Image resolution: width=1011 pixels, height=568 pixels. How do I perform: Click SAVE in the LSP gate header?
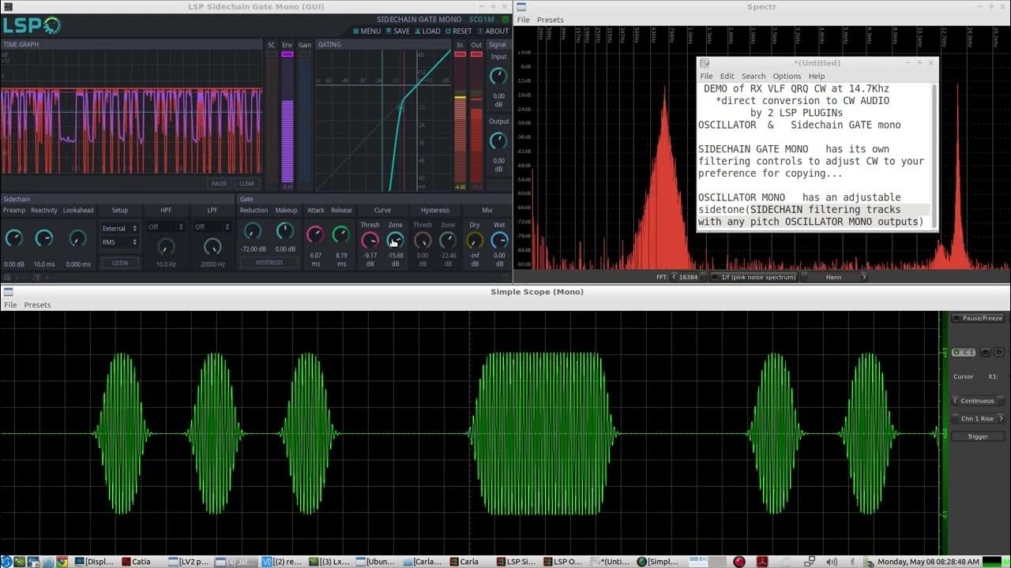pyautogui.click(x=397, y=32)
